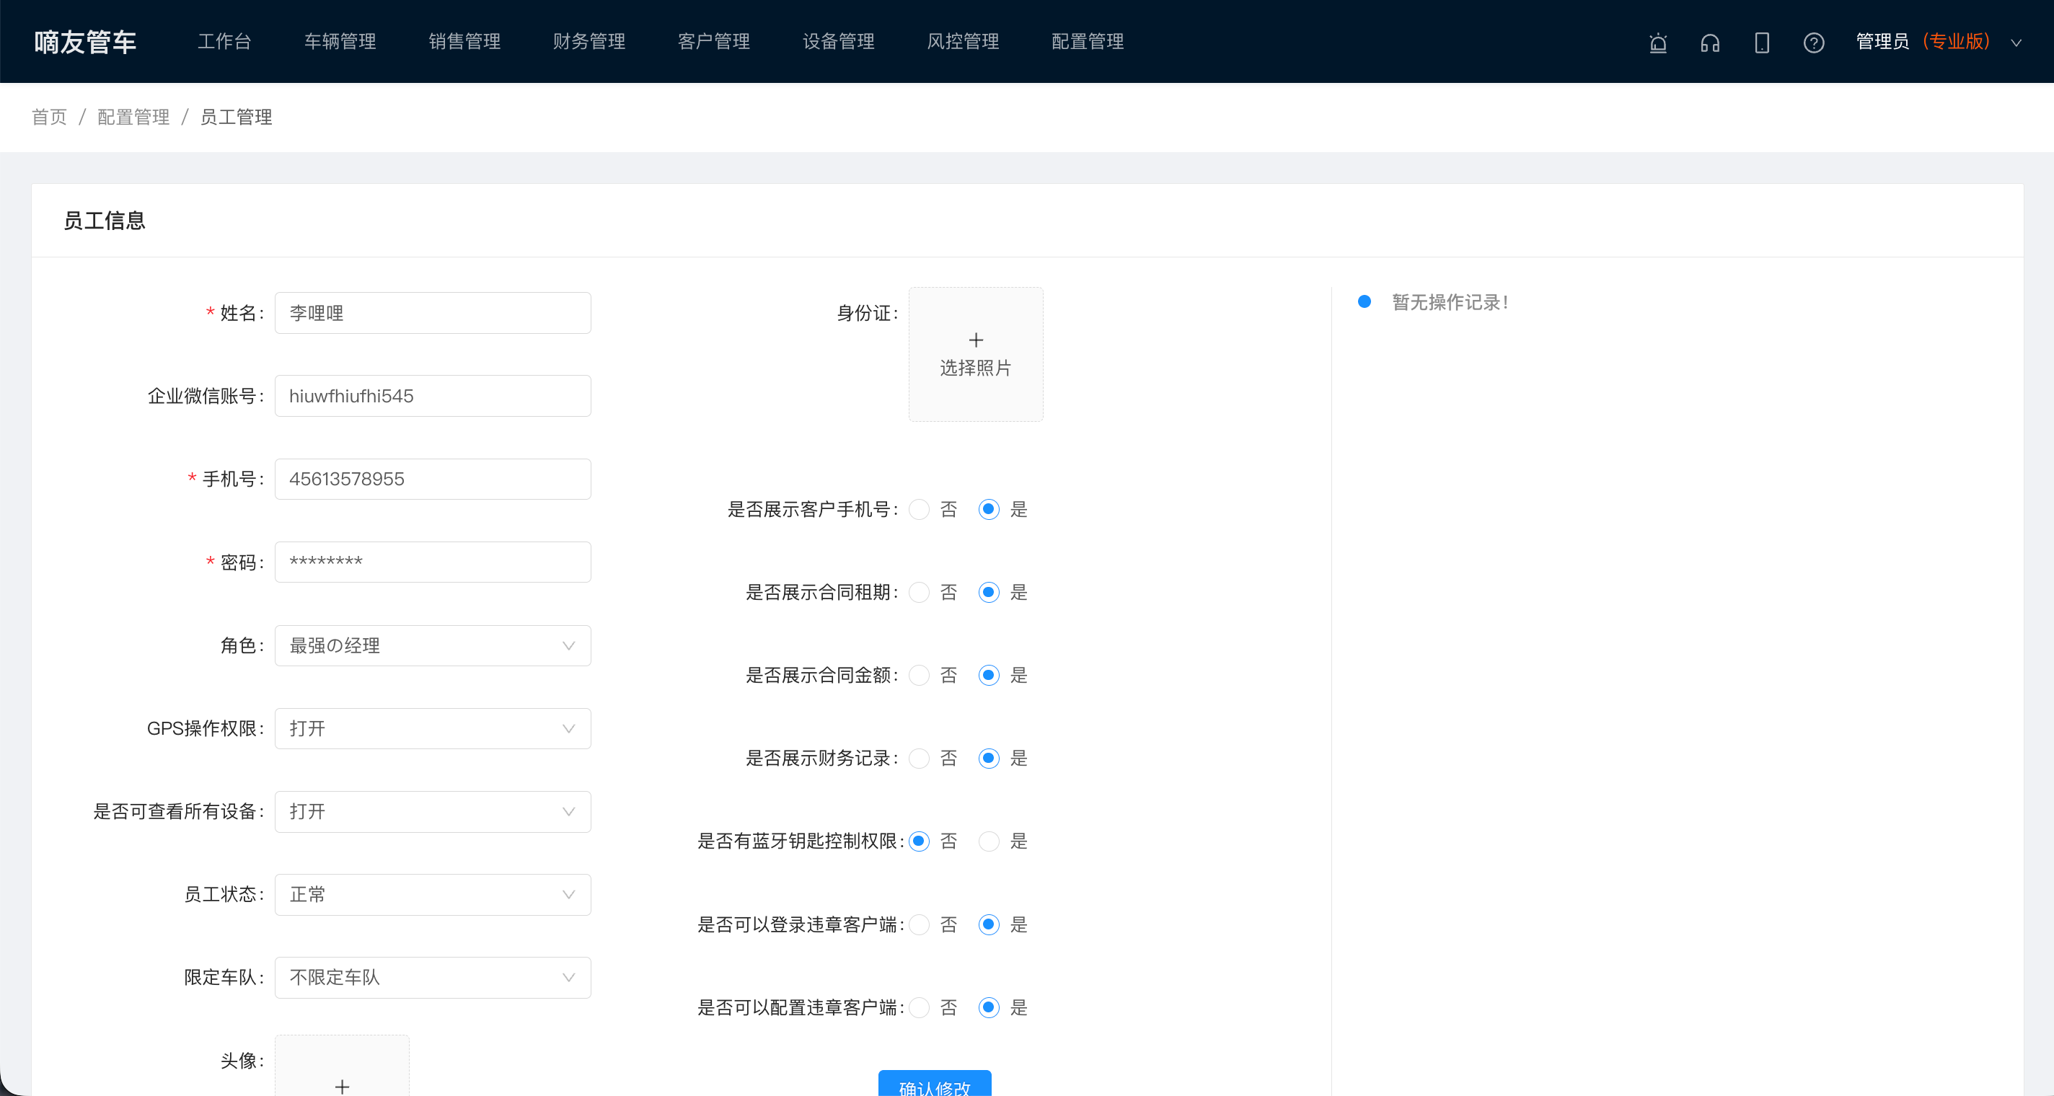Open the GPS操作权限 dropdown
This screenshot has height=1096, width=2054.
click(x=432, y=728)
